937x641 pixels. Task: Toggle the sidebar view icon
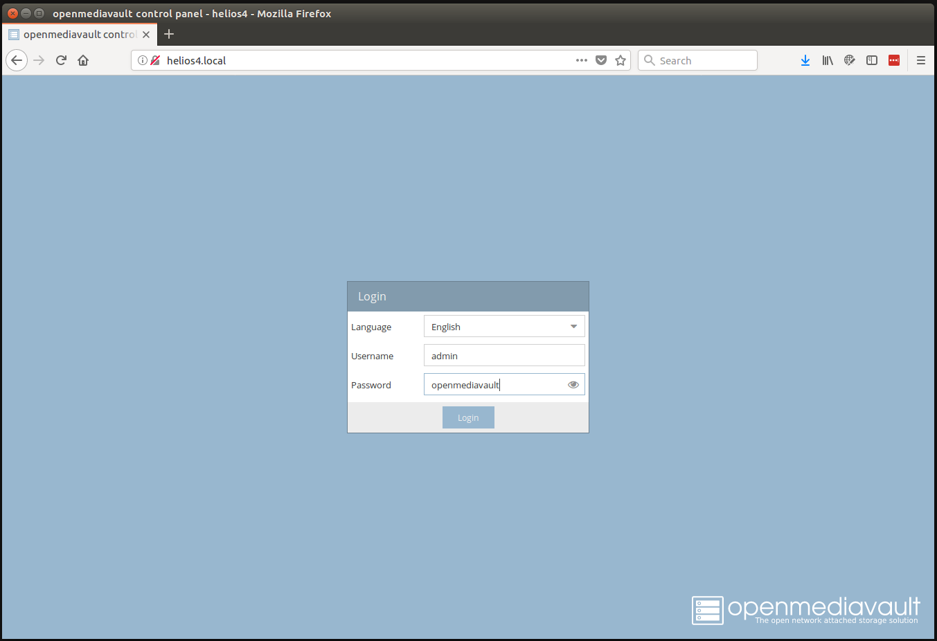coord(872,60)
